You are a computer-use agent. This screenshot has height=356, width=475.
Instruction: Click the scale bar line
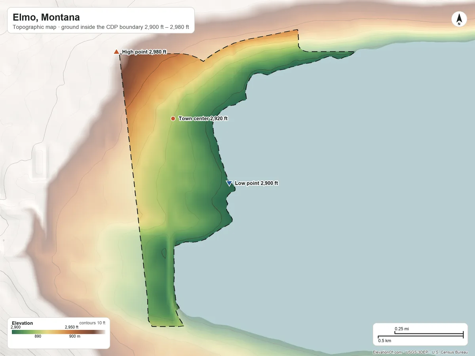420,335
